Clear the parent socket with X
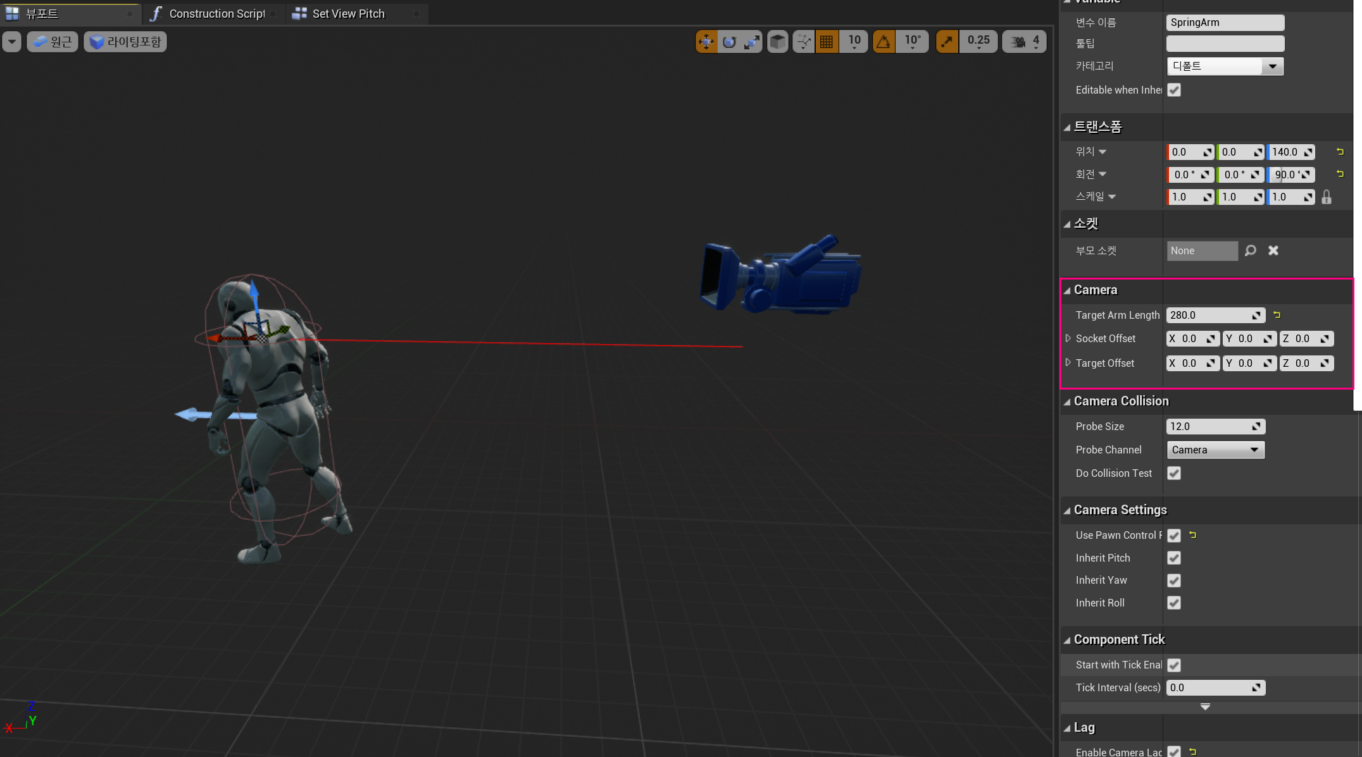 point(1273,250)
